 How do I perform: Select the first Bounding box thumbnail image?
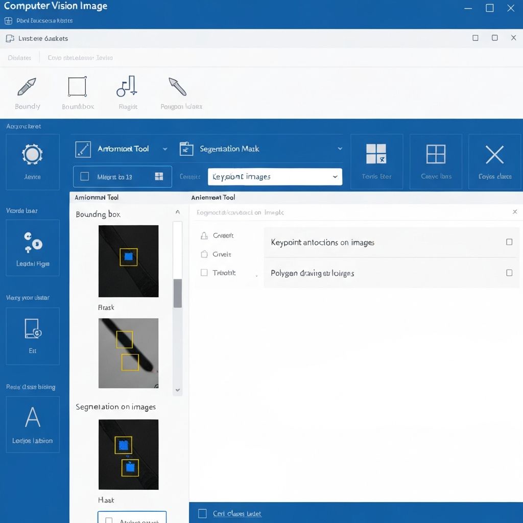[x=128, y=261]
